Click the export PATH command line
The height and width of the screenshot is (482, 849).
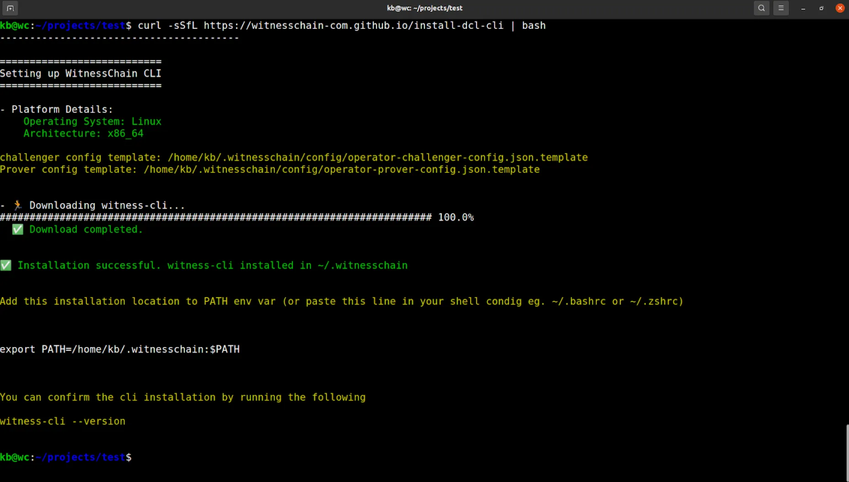pos(120,349)
